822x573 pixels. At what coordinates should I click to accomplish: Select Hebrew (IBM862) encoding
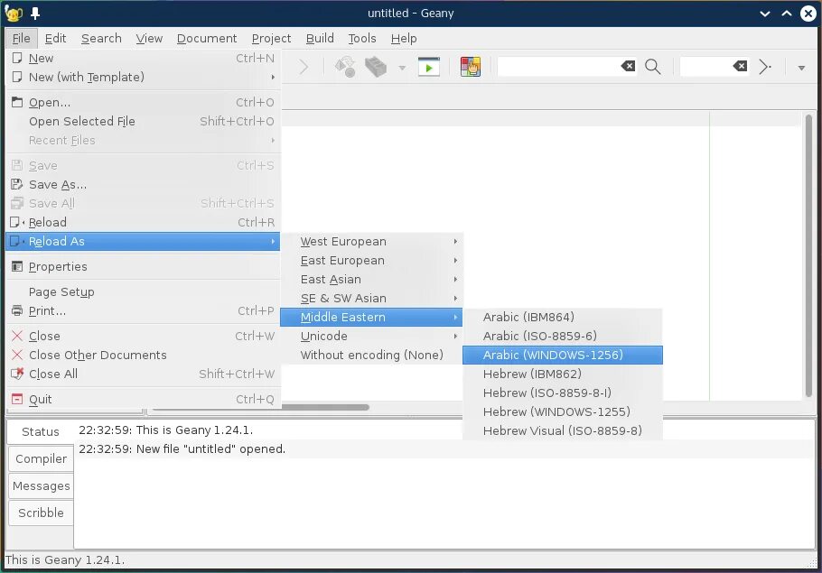point(563,374)
